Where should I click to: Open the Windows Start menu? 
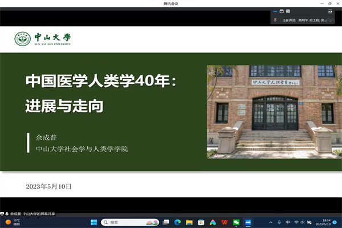point(93,222)
